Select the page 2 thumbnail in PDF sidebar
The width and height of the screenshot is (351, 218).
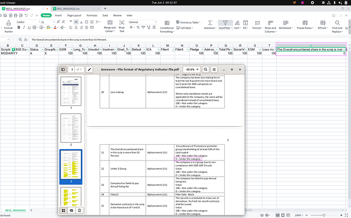(x=71, y=128)
